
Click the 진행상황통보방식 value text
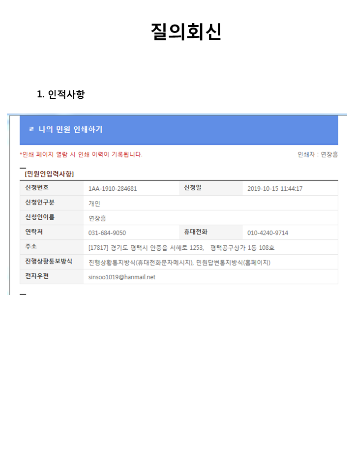[179, 263]
